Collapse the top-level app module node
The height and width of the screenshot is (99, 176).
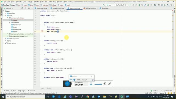(x=4, y=11)
